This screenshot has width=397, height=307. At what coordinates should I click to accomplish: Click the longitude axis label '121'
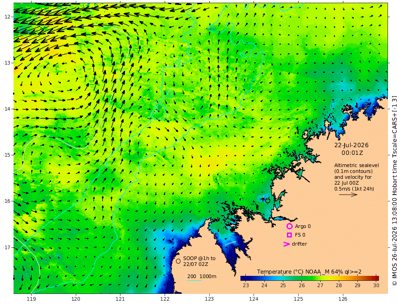click(x=120, y=299)
